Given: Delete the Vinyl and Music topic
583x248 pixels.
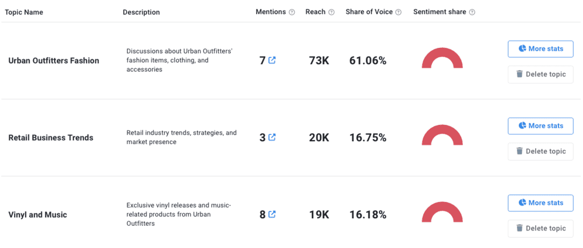Looking at the screenshot, I should click(540, 228).
